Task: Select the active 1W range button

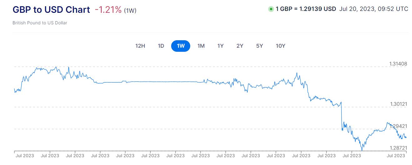Action: (x=181, y=46)
